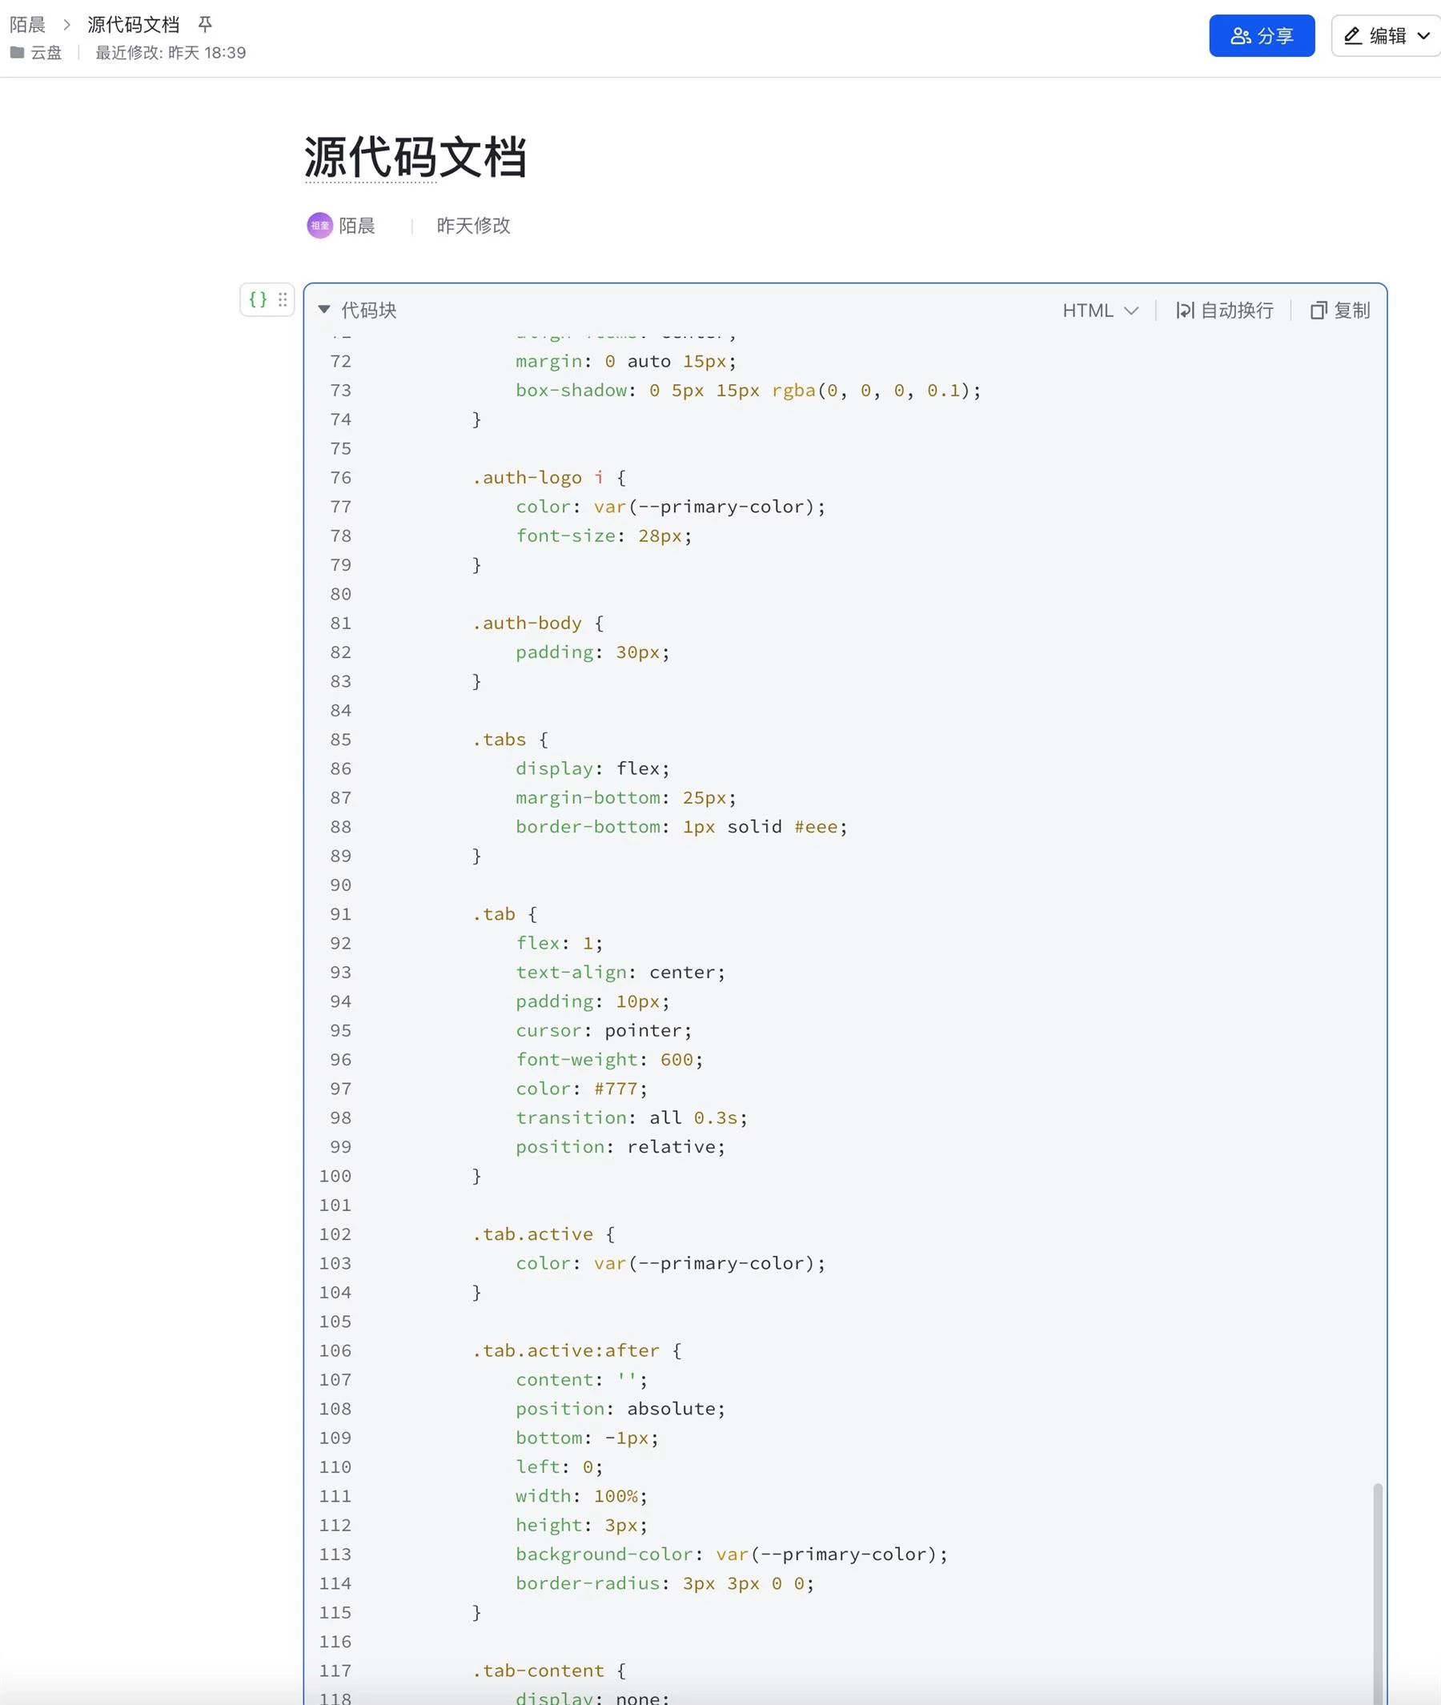
Task: Click the pencil icon on the 编辑 button
Action: point(1352,35)
